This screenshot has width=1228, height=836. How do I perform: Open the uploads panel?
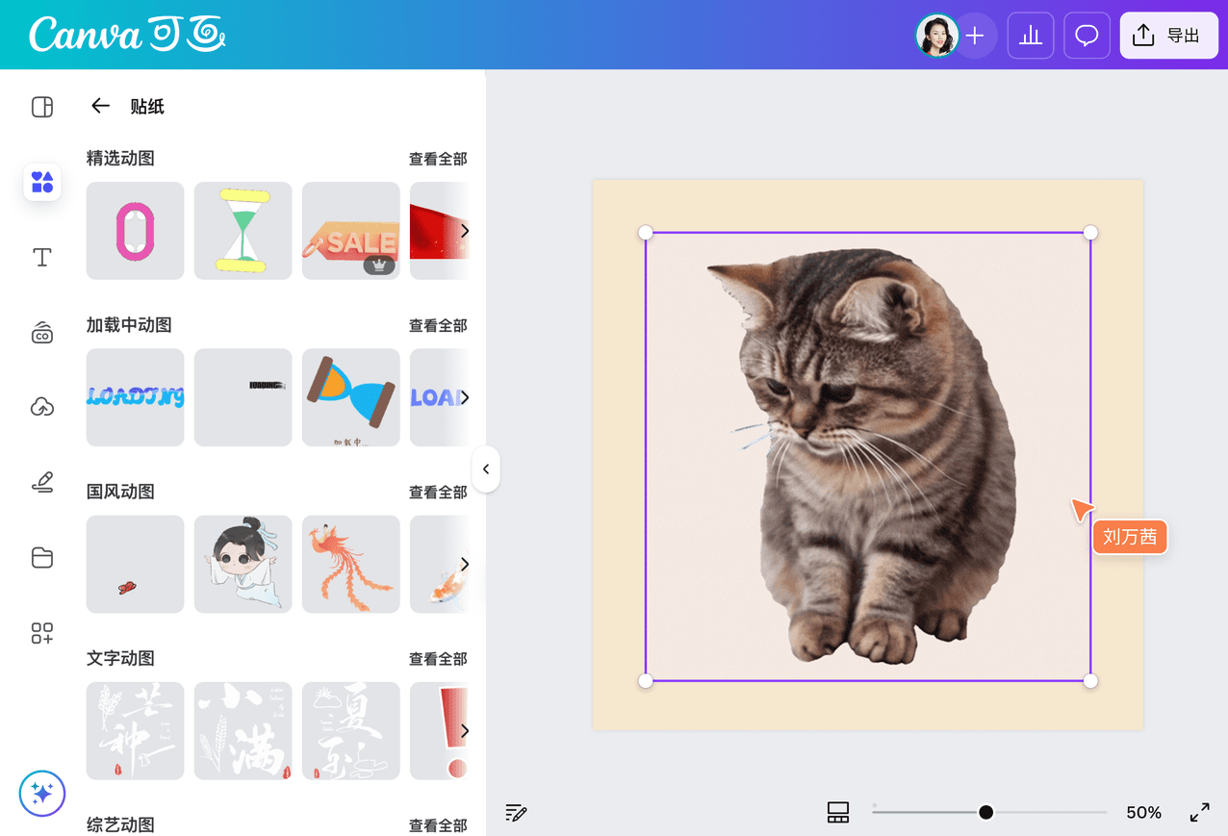(41, 407)
